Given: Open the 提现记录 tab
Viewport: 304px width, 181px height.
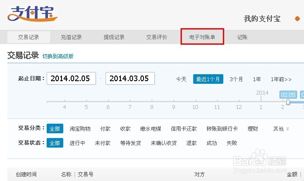Looking at the screenshot, I should click(x=114, y=37).
